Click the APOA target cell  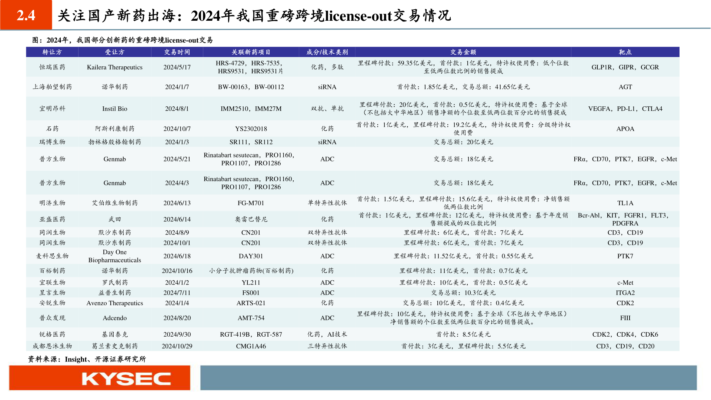click(x=625, y=129)
